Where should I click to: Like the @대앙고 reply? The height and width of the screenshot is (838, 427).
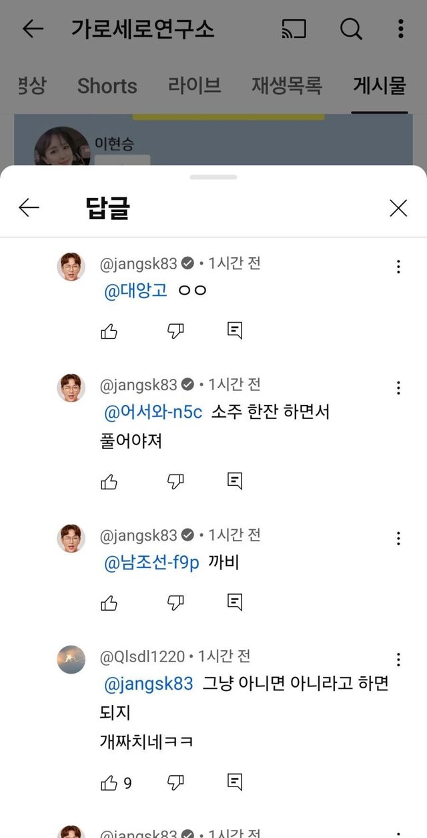click(x=109, y=331)
